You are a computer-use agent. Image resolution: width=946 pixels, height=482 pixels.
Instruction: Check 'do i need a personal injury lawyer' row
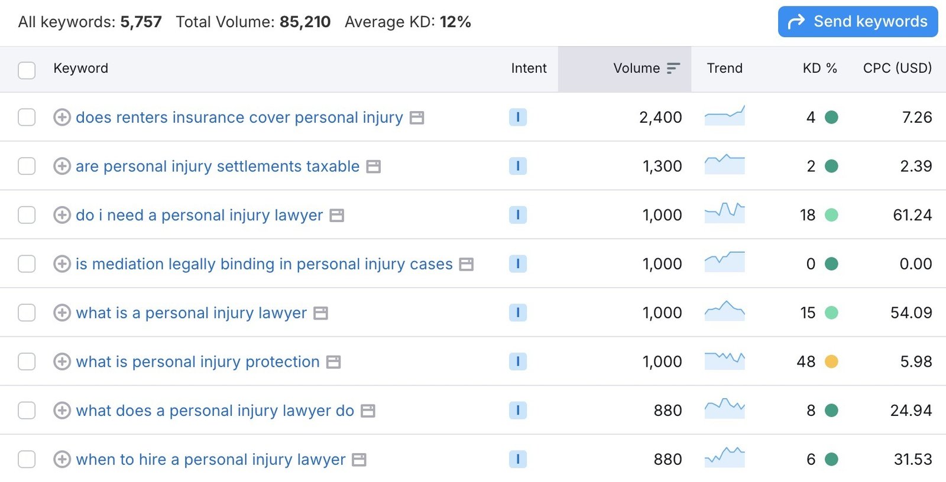coord(27,215)
